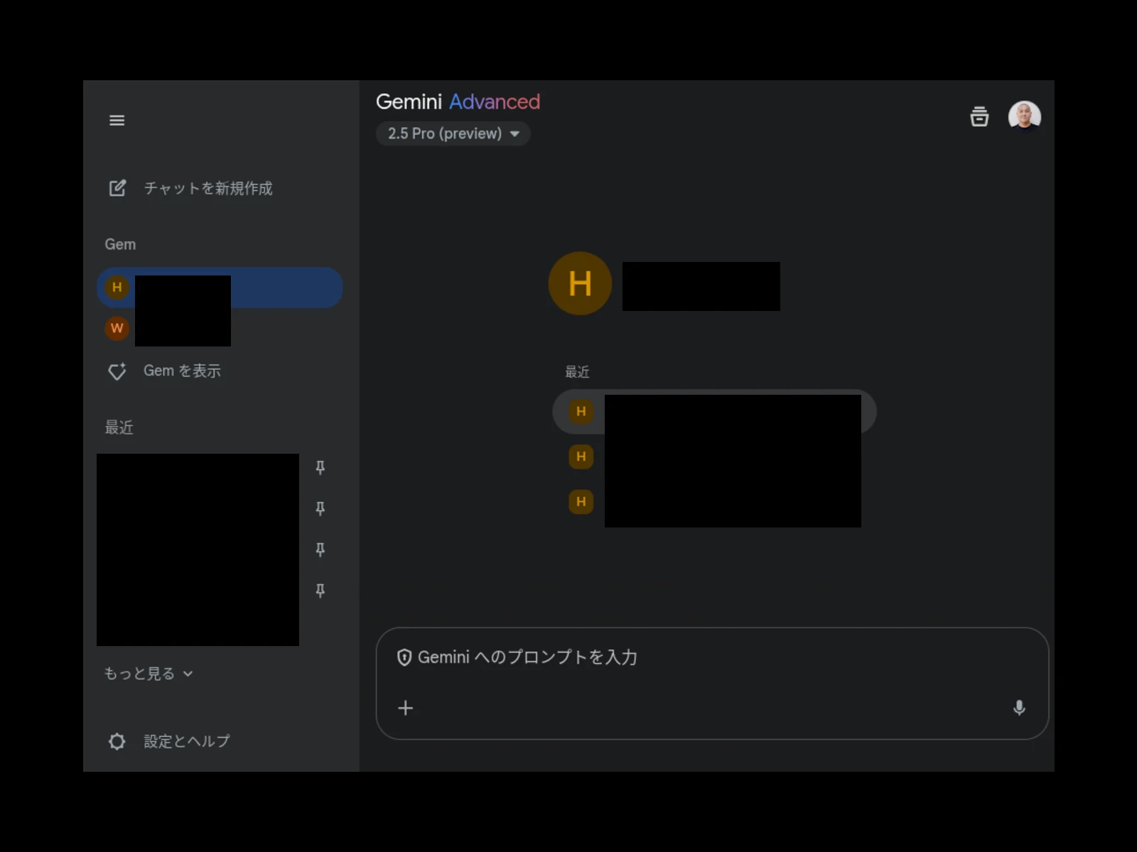Expand もっと見る in recent chats
Image resolution: width=1137 pixels, height=852 pixels.
click(149, 674)
